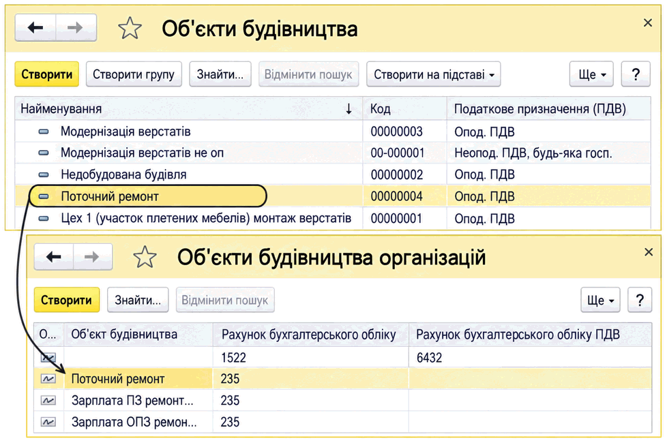This screenshot has height=443, width=667.
Task: Click record icon of Зарплата ПЗ ремонт row
Action: 48,401
